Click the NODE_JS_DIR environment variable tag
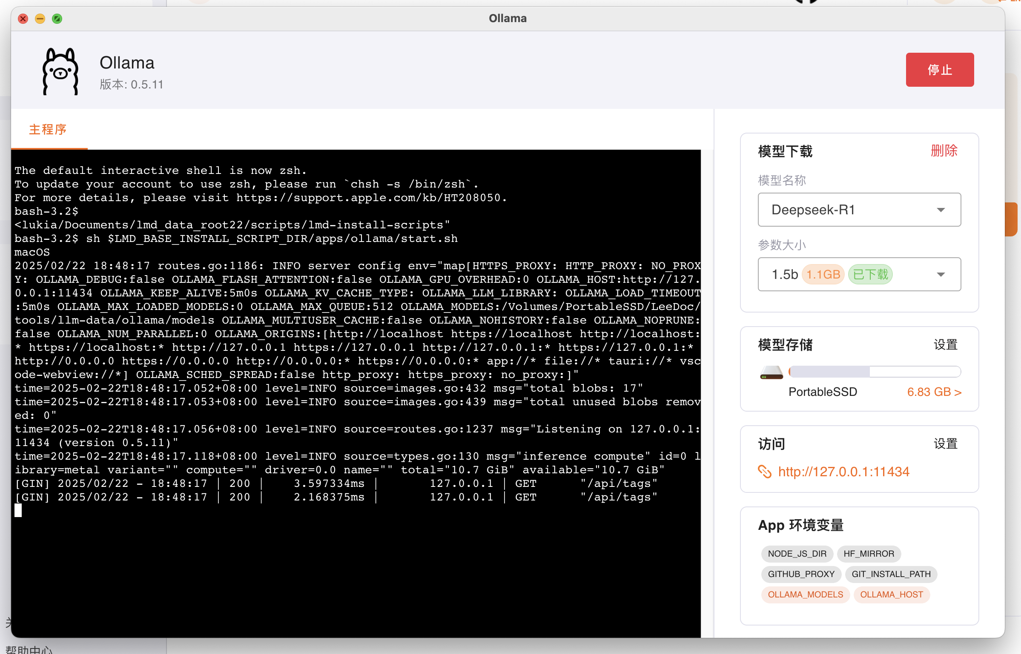Screen dimensions: 1021x654 (797, 554)
